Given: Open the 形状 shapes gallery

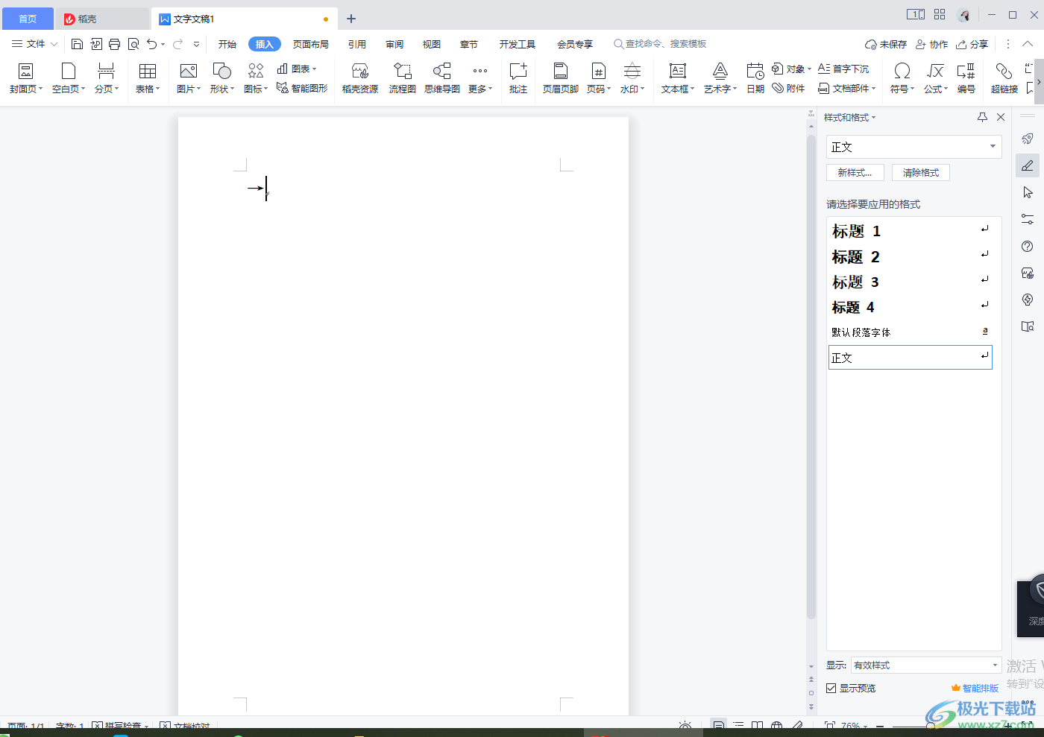Looking at the screenshot, I should 222,78.
